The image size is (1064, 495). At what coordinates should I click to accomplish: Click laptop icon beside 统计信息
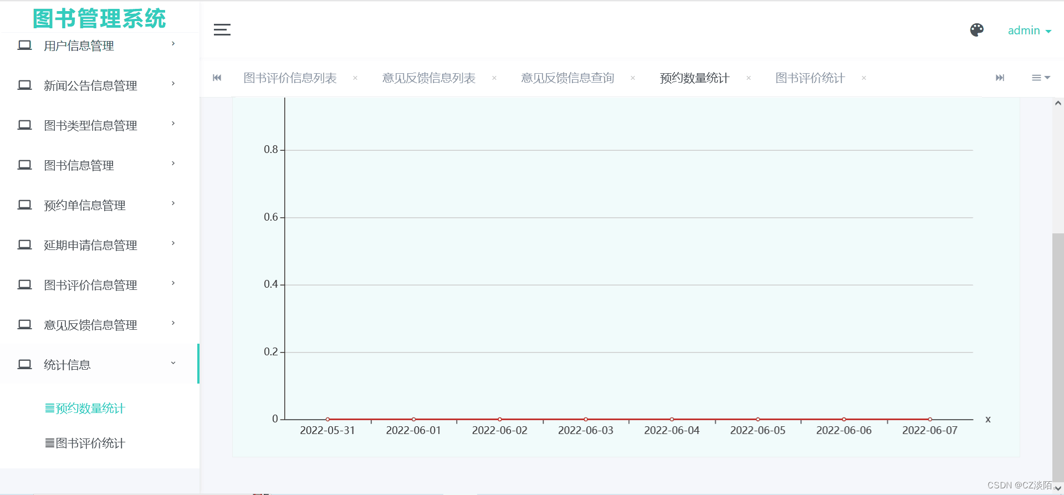tap(24, 364)
